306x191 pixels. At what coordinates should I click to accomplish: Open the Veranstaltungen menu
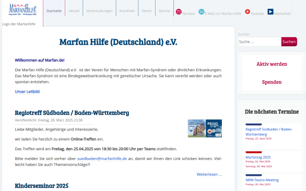pos(99,11)
